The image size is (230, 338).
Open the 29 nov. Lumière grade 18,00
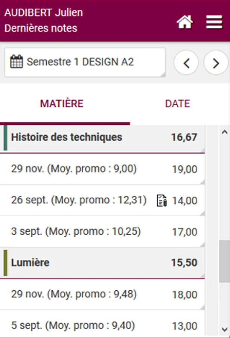pos(102,294)
